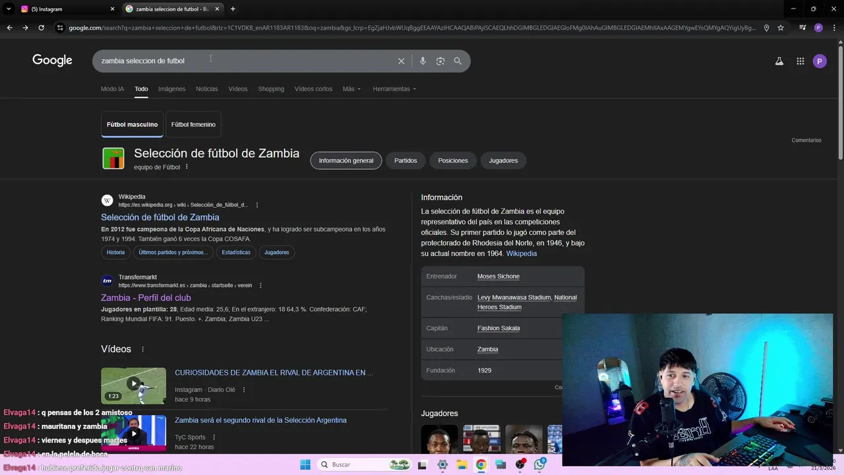Switch to Vídeos results tab
This screenshot has height=475, width=844.
click(x=238, y=89)
